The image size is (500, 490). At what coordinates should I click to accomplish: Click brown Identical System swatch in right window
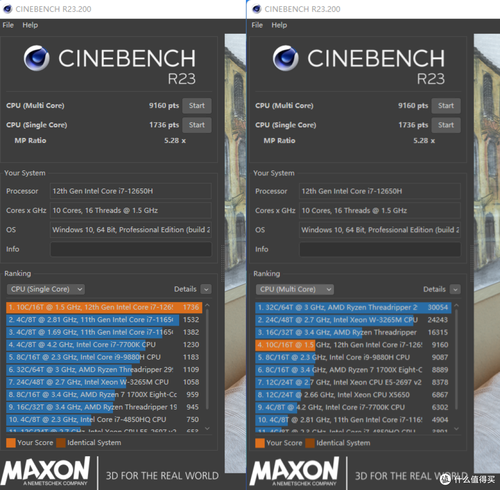click(310, 443)
